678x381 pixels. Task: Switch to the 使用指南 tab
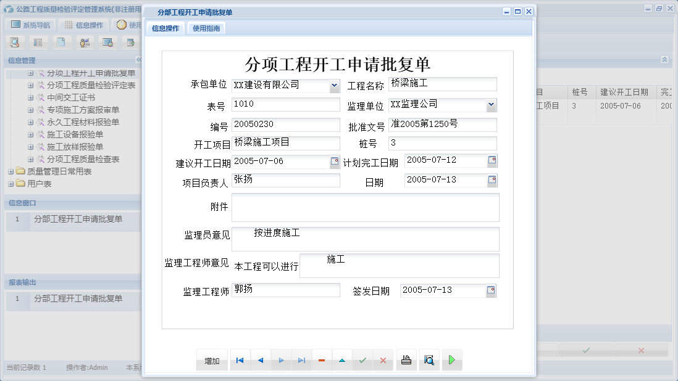[x=207, y=28]
